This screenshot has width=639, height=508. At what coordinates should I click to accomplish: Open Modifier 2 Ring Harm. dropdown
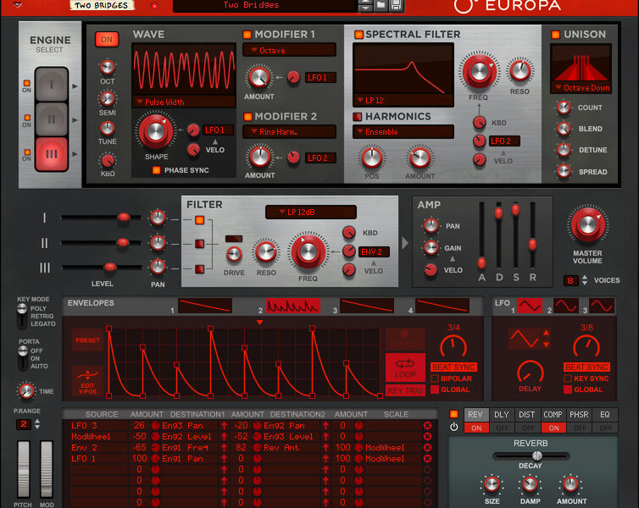289,132
